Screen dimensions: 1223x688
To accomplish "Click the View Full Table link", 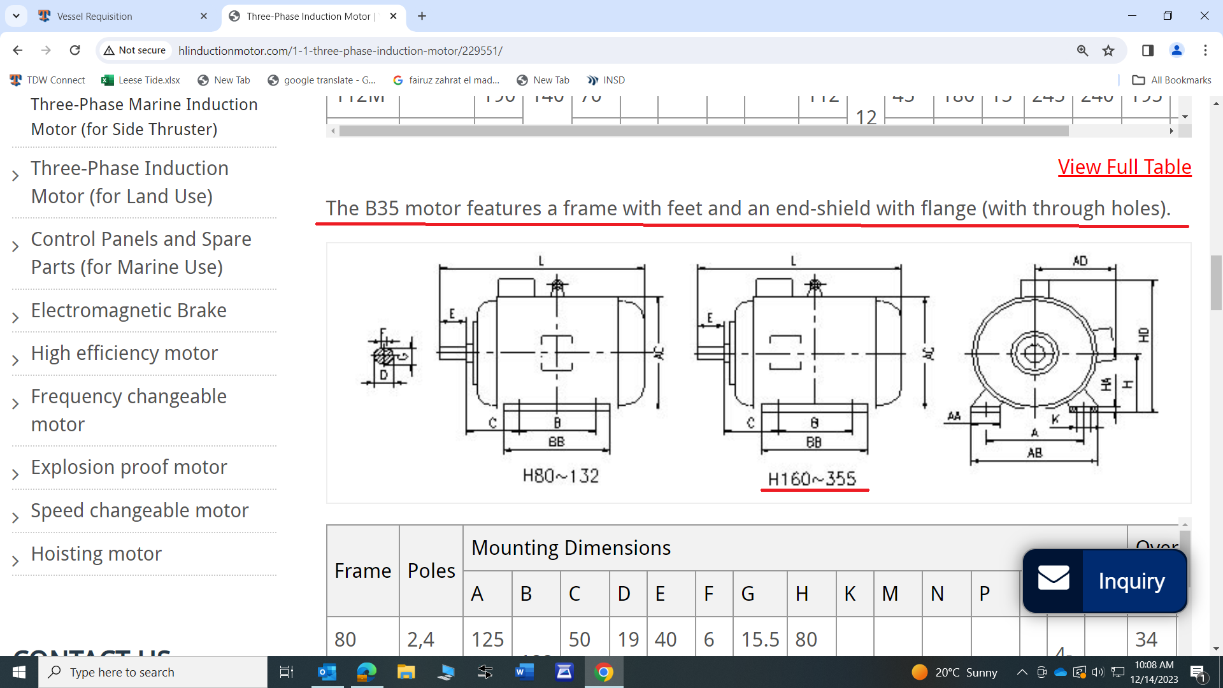I will pos(1124,167).
